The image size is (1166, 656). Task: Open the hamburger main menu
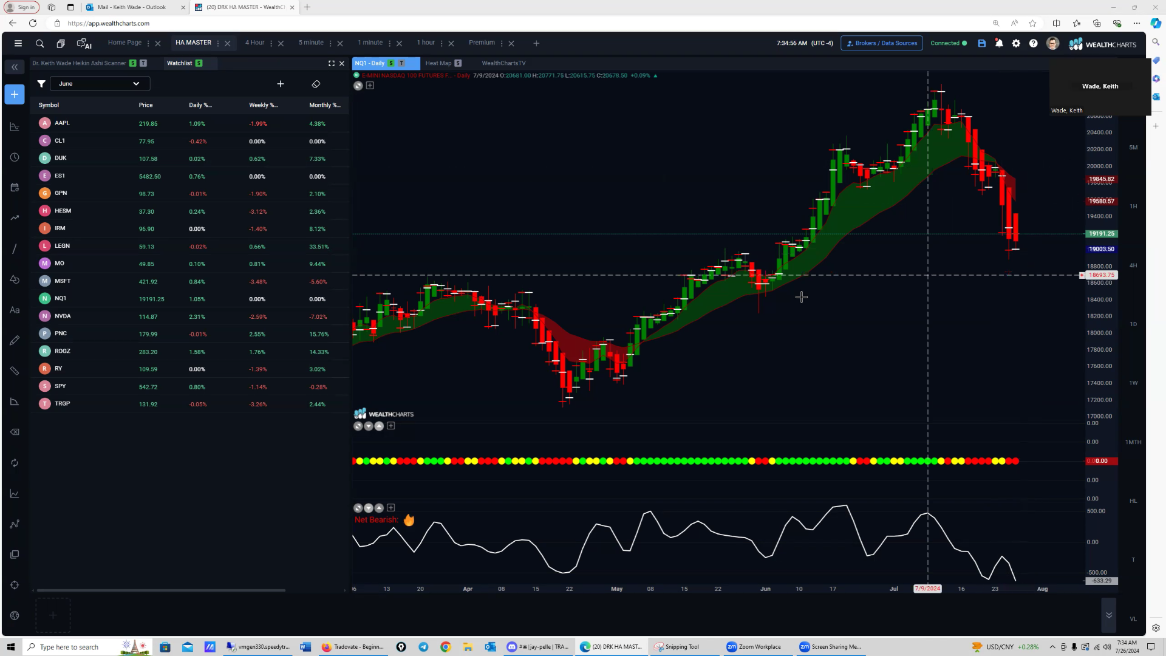click(18, 43)
